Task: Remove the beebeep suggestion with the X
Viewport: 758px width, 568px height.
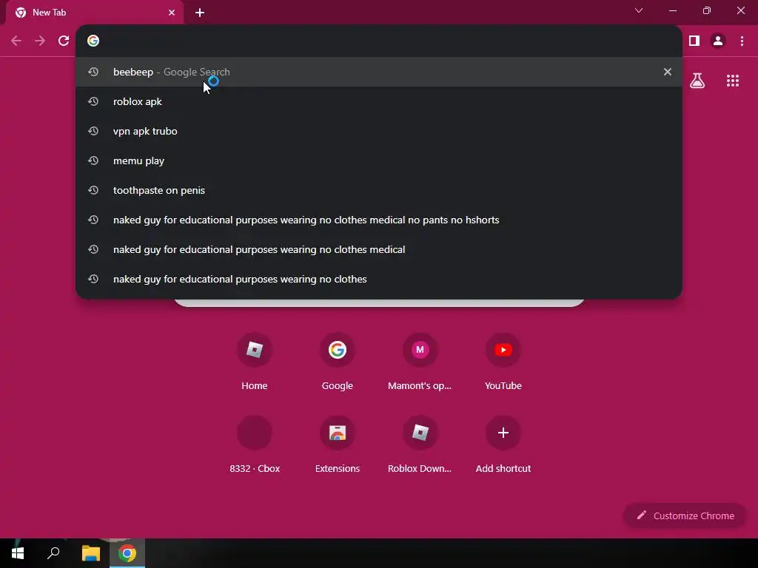Action: [668, 72]
